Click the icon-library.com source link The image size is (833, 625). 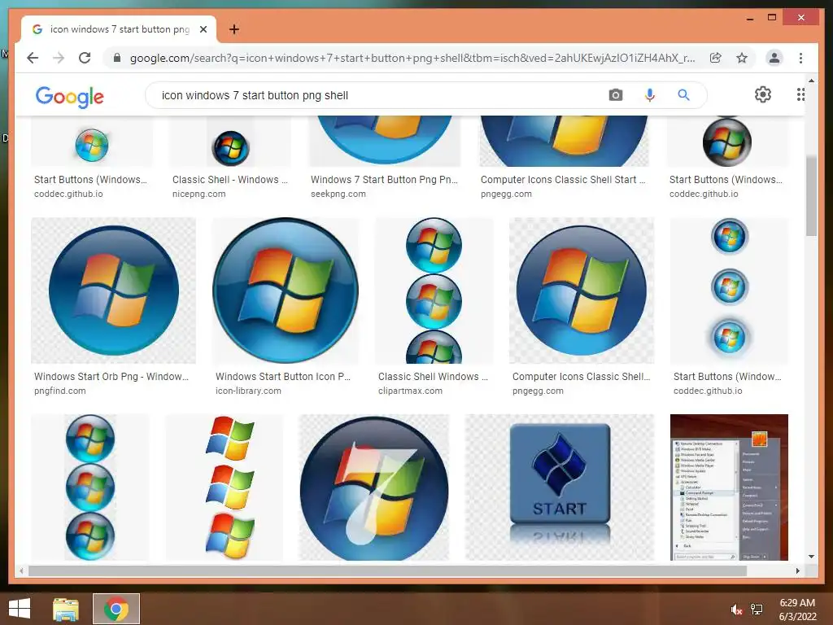[x=248, y=391]
